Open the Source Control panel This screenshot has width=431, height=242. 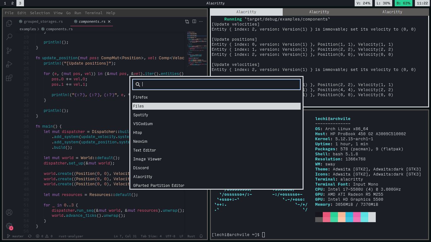(9, 50)
